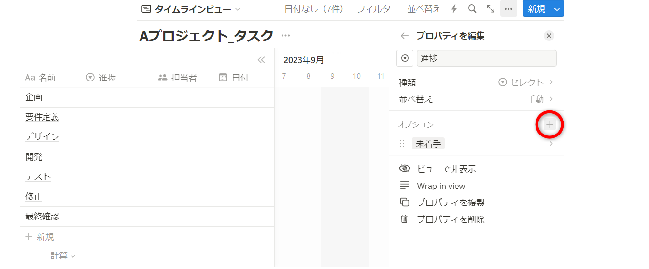The height and width of the screenshot is (269, 649).
Task: Open the デザイン task row
Action: coord(42,137)
